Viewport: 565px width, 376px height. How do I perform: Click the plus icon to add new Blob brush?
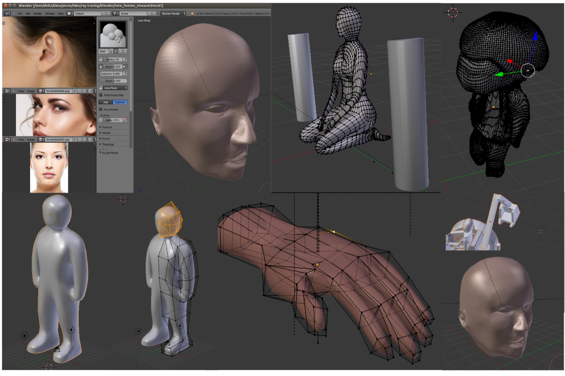[x=121, y=51]
